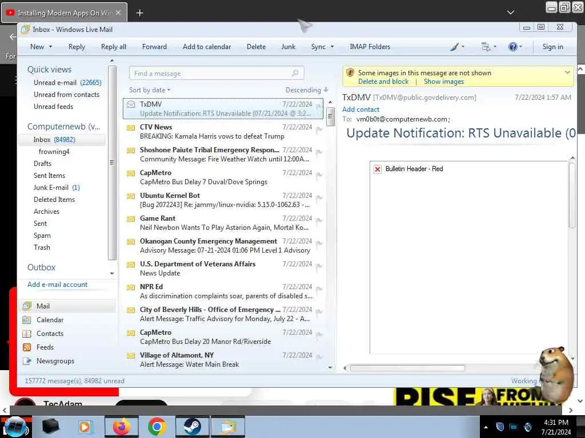
Task: Click Reply all in the toolbar
Action: tap(114, 47)
